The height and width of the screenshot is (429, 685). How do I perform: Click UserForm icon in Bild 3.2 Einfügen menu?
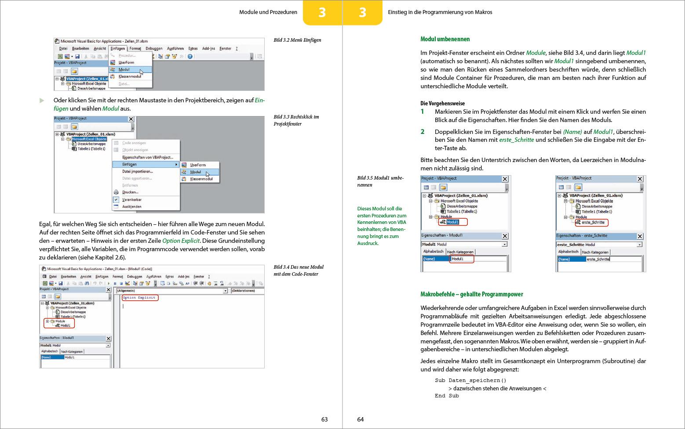coord(113,62)
